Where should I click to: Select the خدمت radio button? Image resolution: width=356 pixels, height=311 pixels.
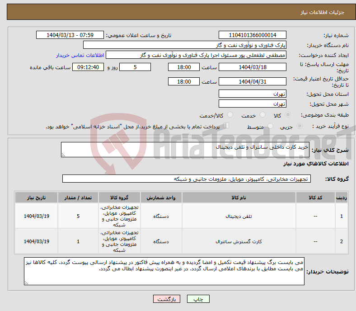coord(262,115)
